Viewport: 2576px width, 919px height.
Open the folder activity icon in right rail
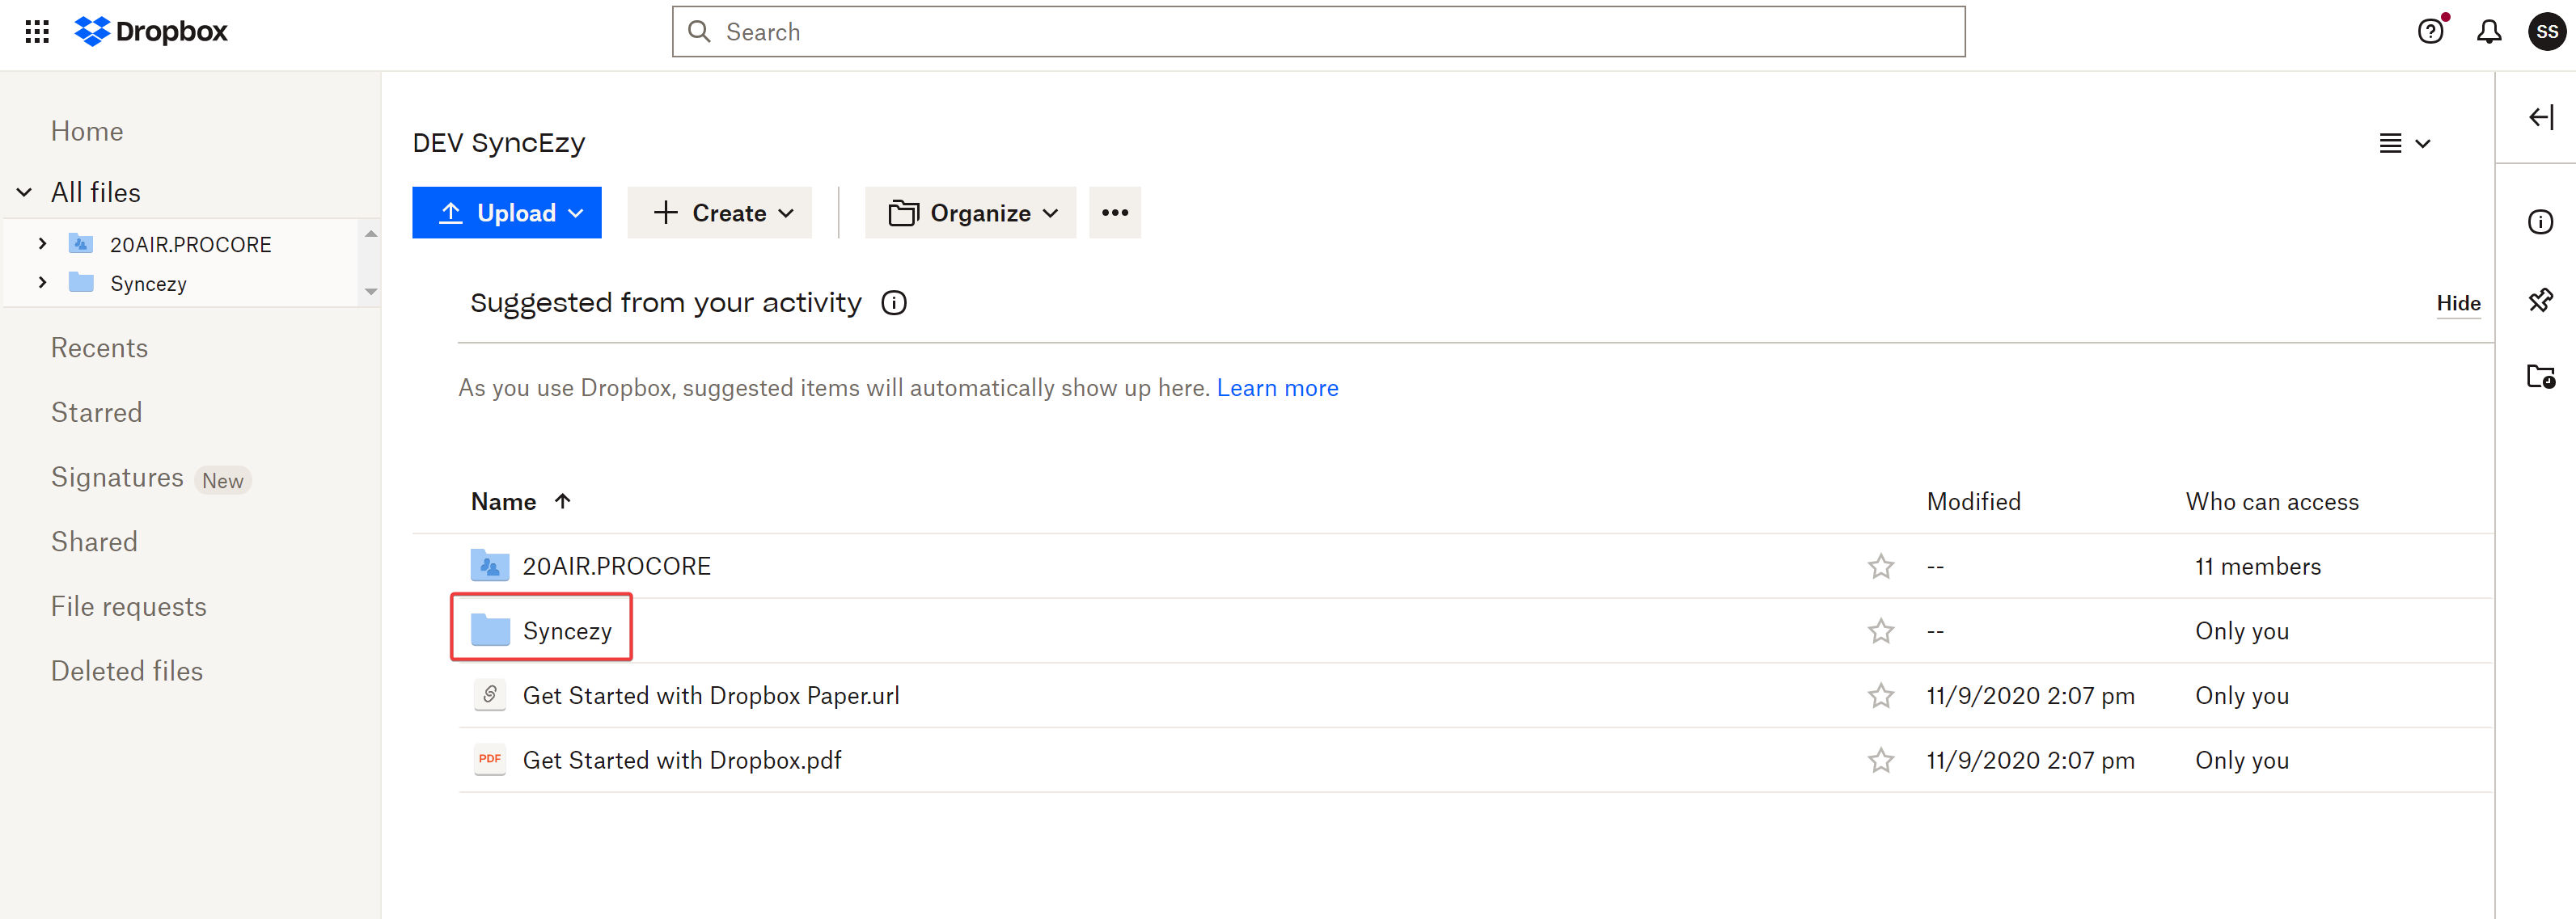[2540, 377]
